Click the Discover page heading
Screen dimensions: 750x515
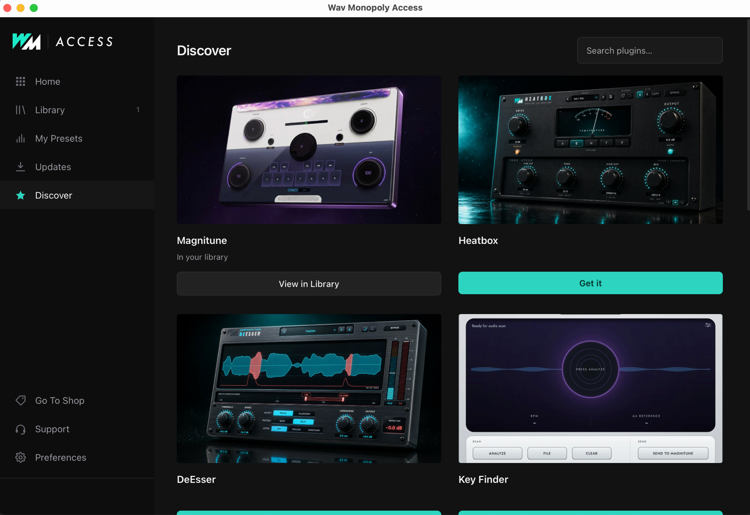[204, 51]
